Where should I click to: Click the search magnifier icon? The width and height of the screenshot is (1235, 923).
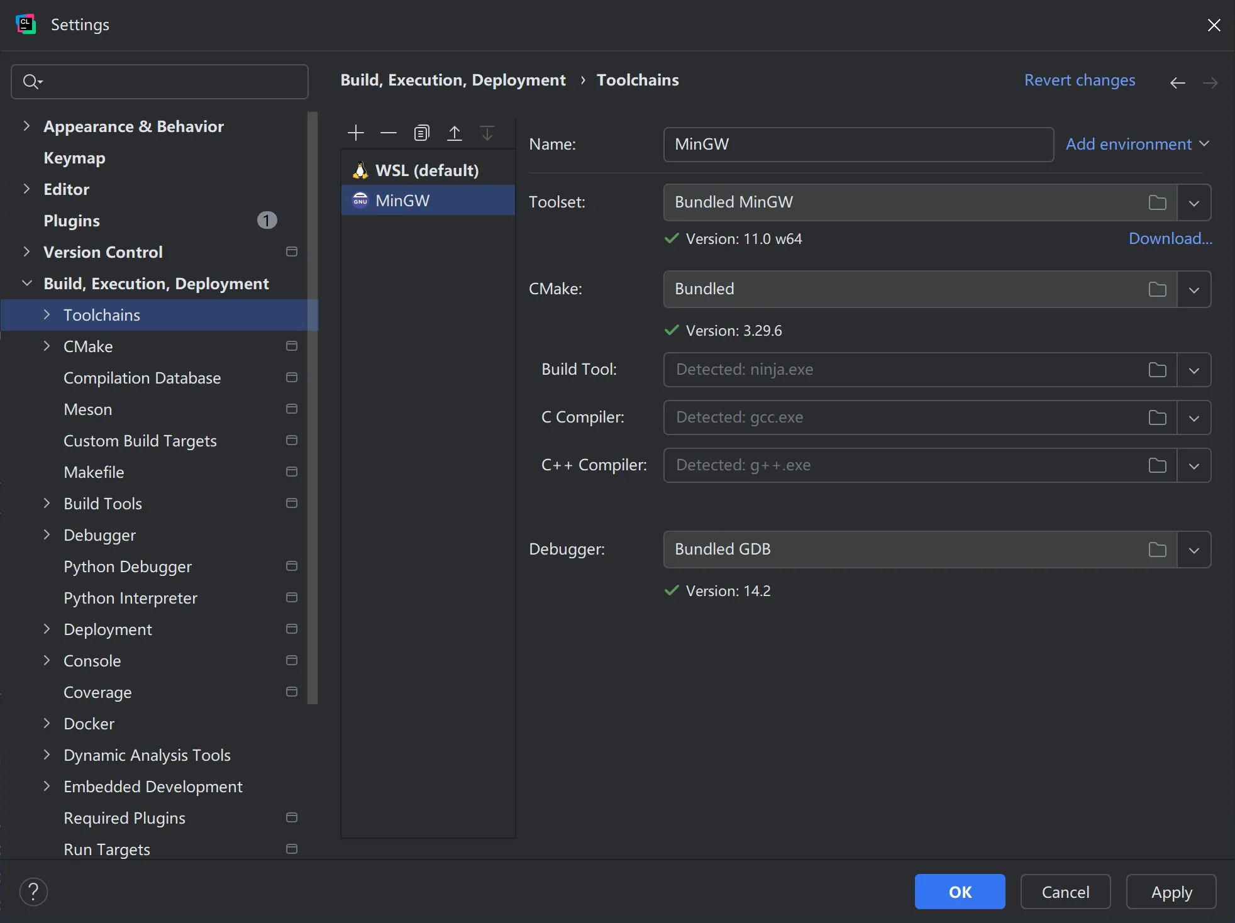pos(31,82)
